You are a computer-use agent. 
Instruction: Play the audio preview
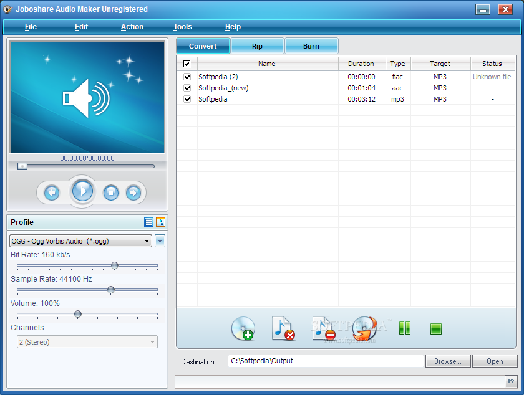pyautogui.click(x=82, y=191)
